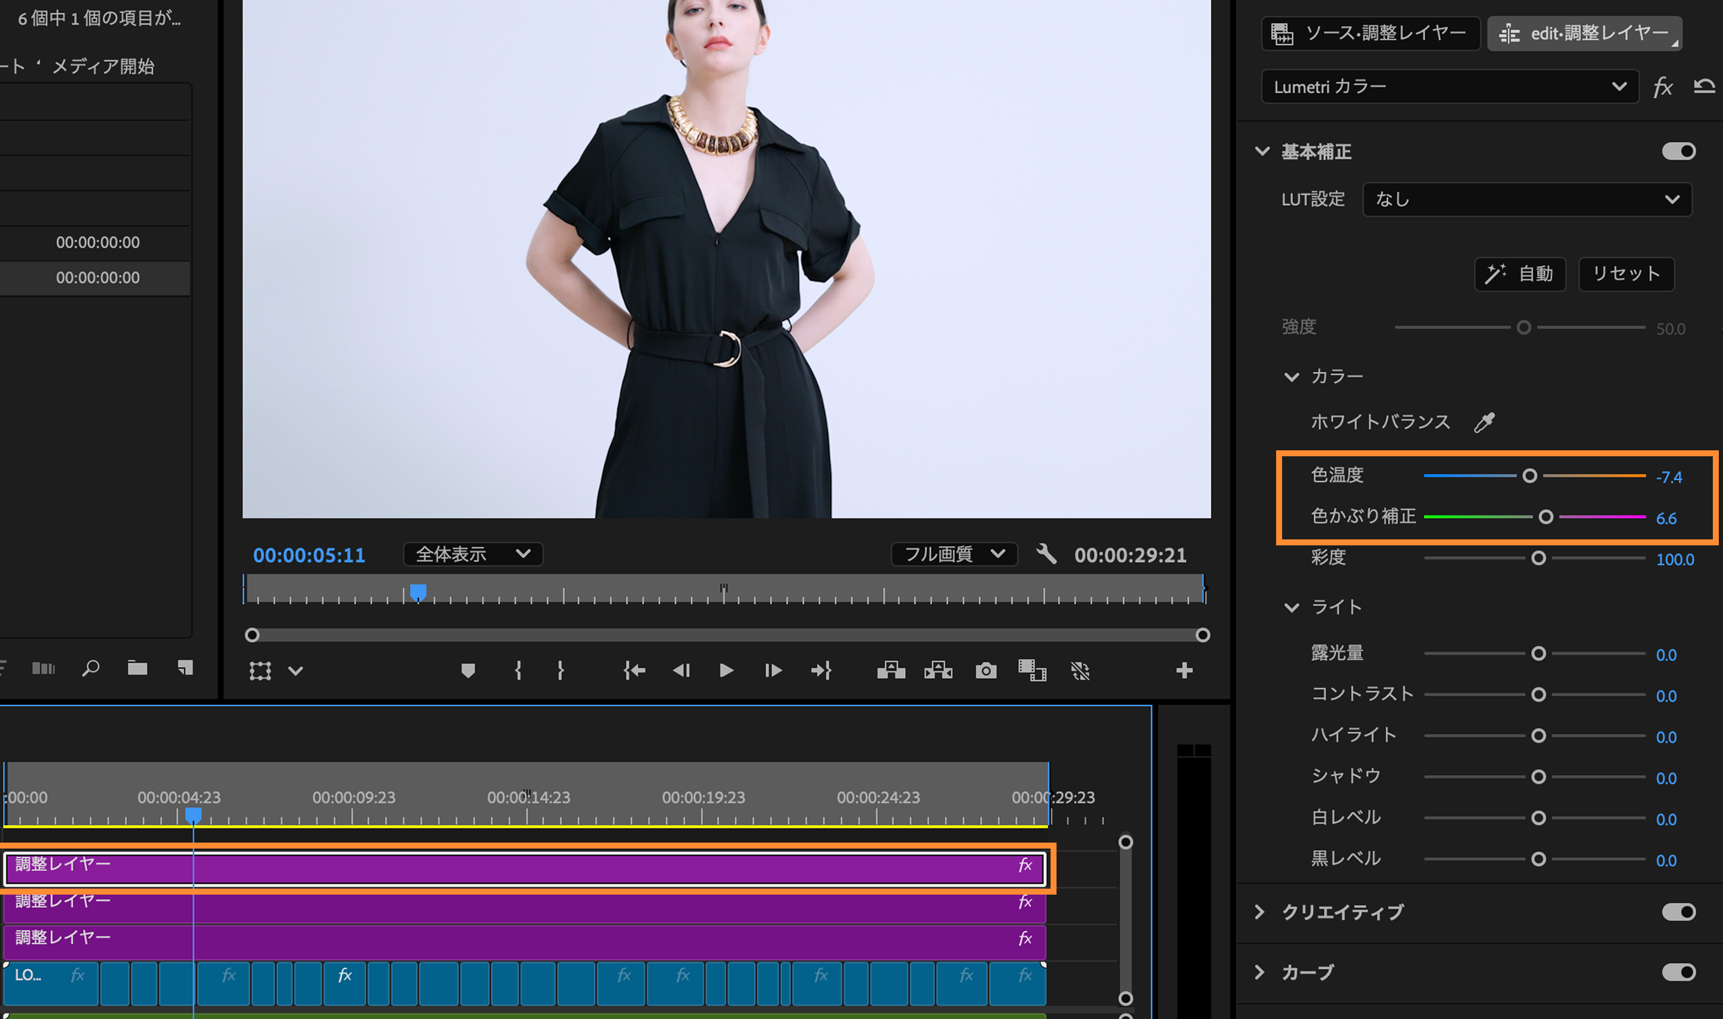1723x1019 pixels.
Task: Click the Lift button icon
Action: pyautogui.click(x=891, y=670)
